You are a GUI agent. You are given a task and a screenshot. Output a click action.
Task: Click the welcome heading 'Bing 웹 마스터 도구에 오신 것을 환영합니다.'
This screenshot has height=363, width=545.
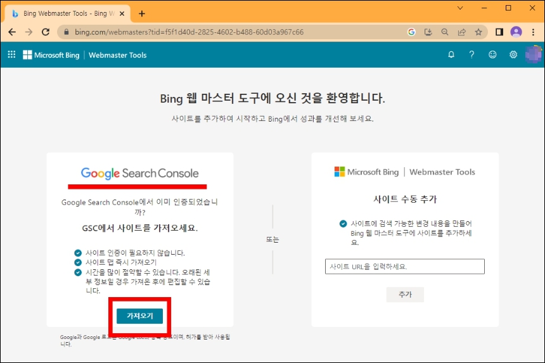click(x=272, y=98)
